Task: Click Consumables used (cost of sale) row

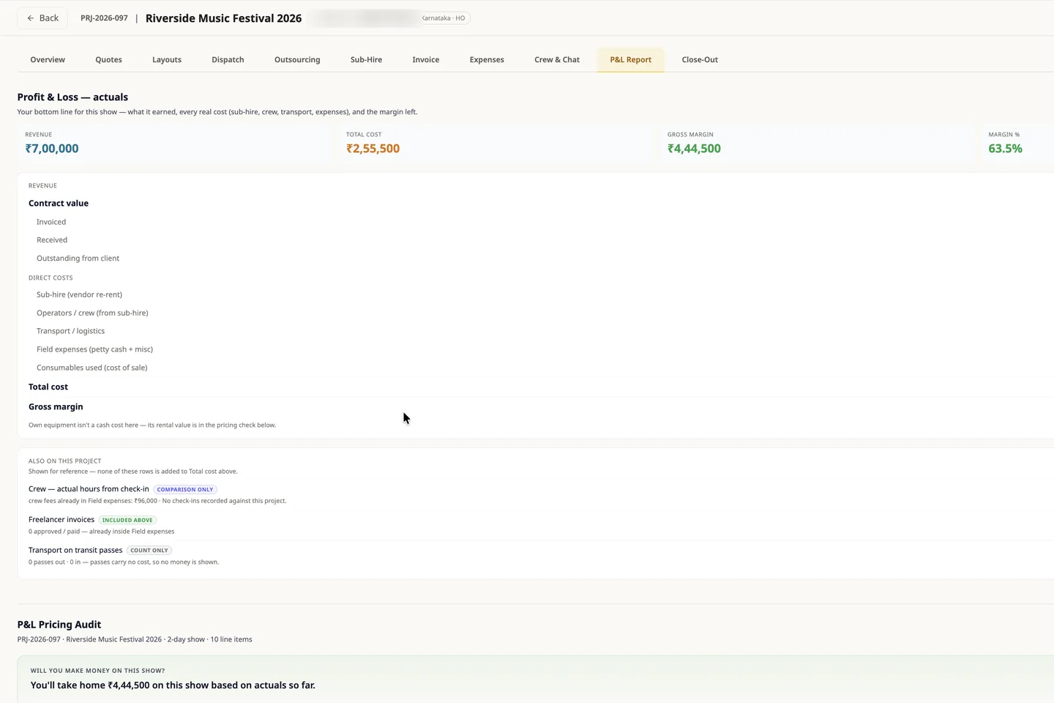Action: pyautogui.click(x=541, y=368)
